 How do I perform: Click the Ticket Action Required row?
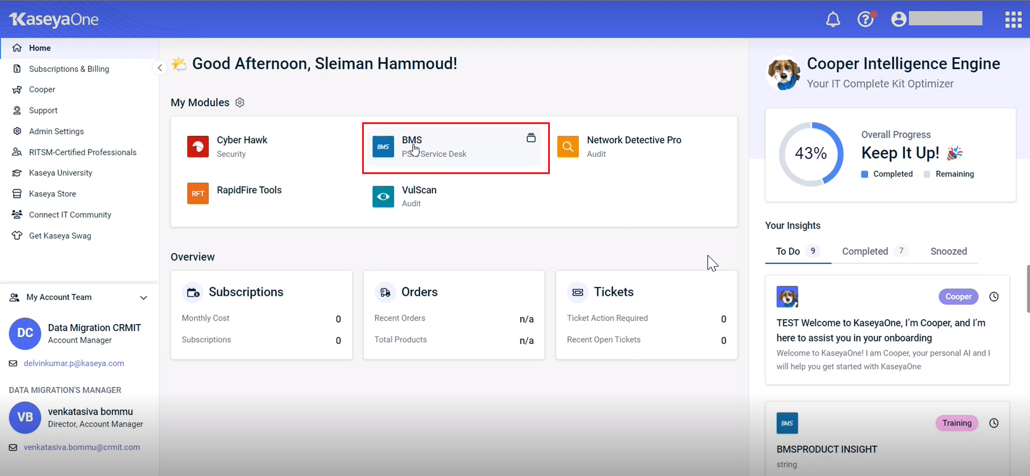(x=646, y=319)
